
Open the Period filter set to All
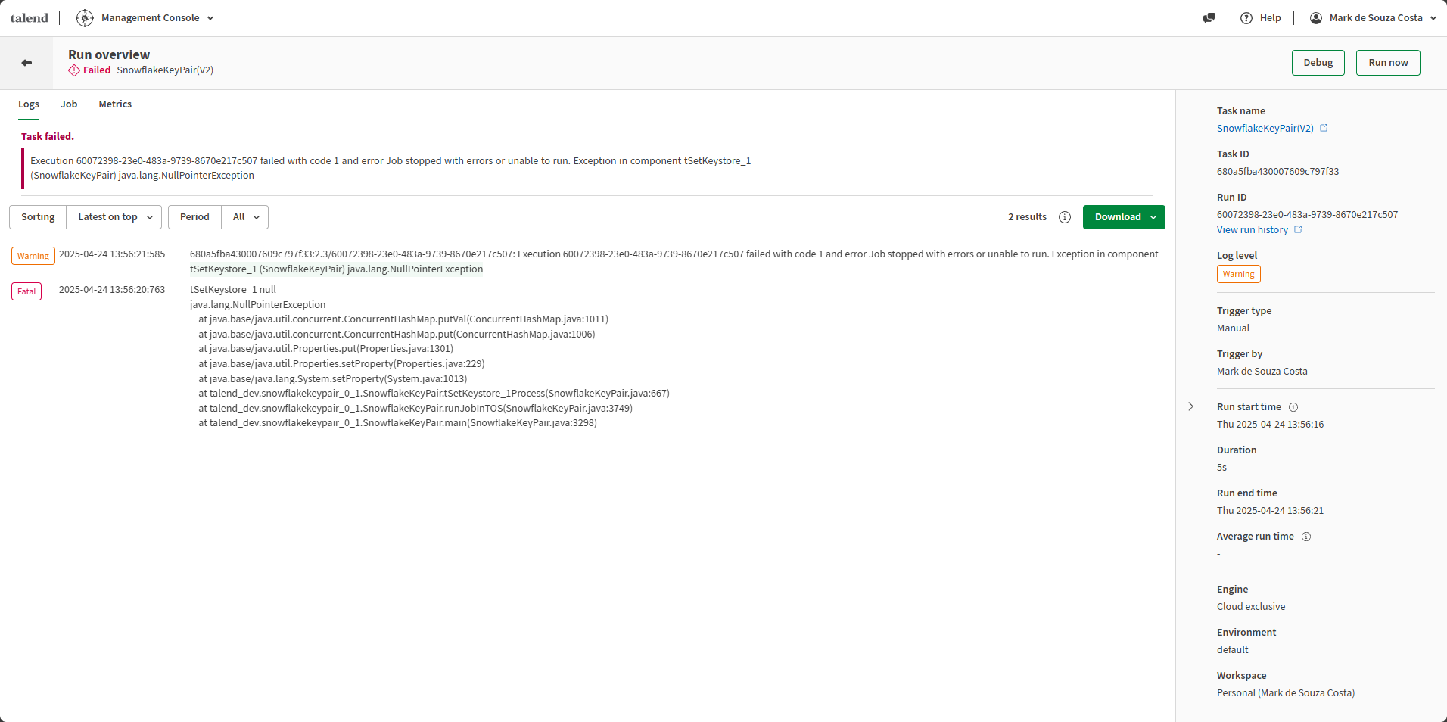click(244, 217)
